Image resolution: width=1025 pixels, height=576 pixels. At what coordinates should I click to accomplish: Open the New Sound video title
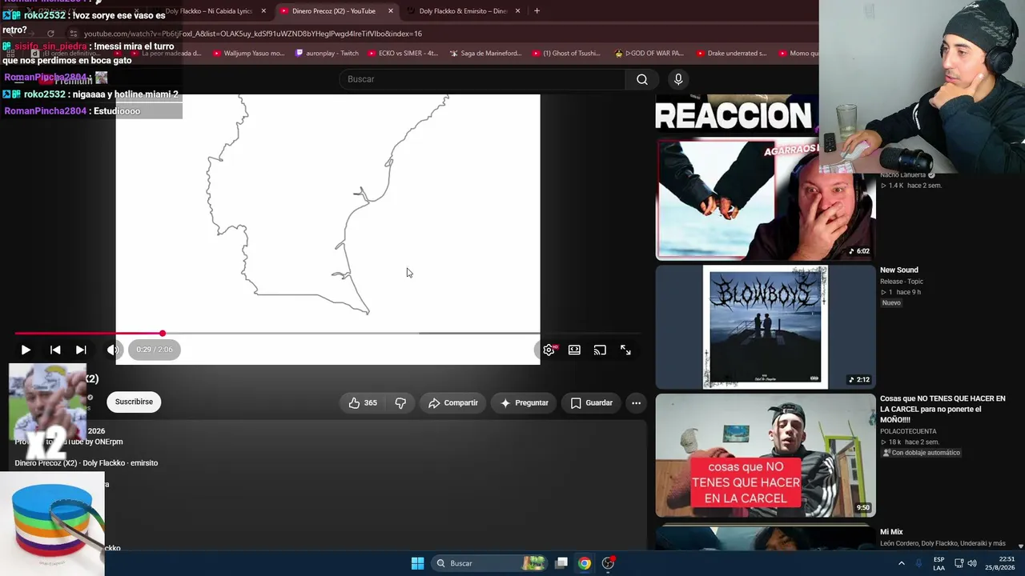pyautogui.click(x=899, y=270)
